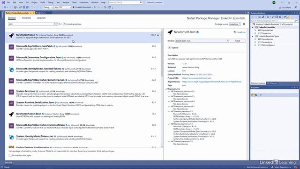Open the Extensions menu
300x169 pixels.
pyautogui.click(x=84, y=2)
